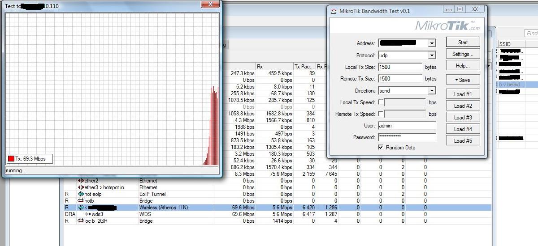
Task: Click the User field containing admin
Action: tap(407, 126)
